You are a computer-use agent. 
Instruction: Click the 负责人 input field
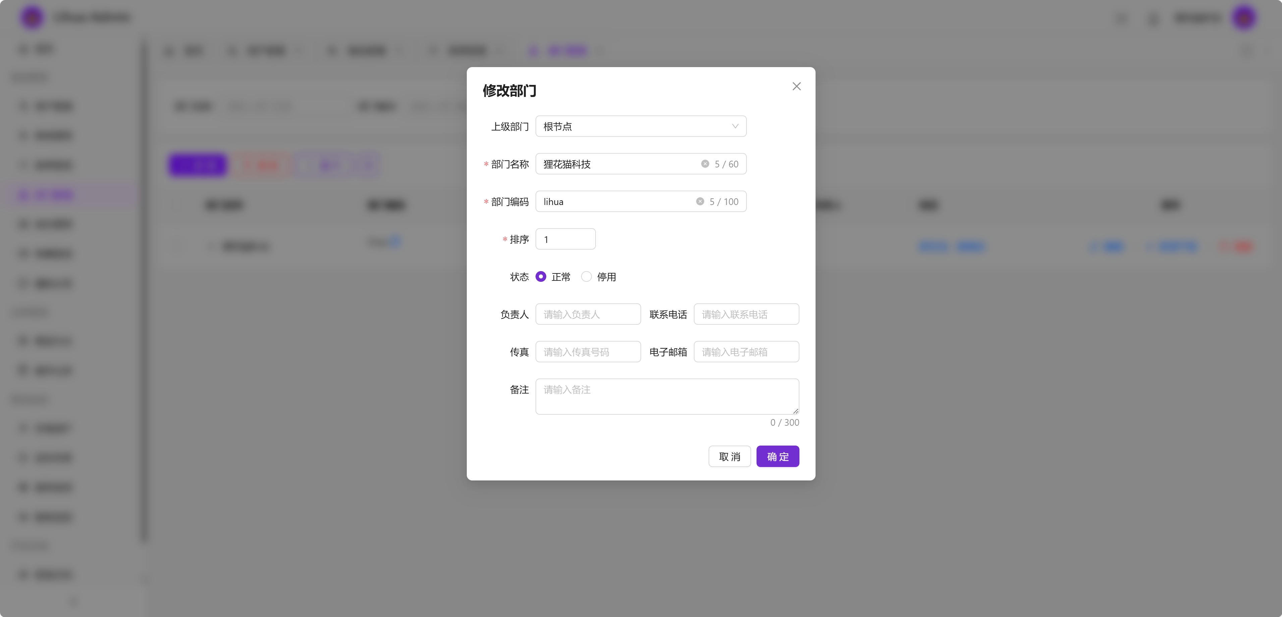(x=588, y=314)
